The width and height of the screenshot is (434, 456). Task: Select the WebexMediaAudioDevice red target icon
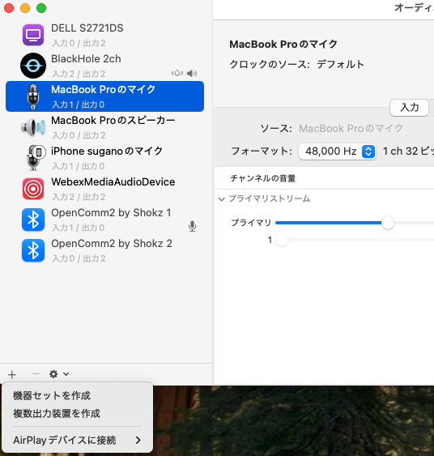(33, 189)
